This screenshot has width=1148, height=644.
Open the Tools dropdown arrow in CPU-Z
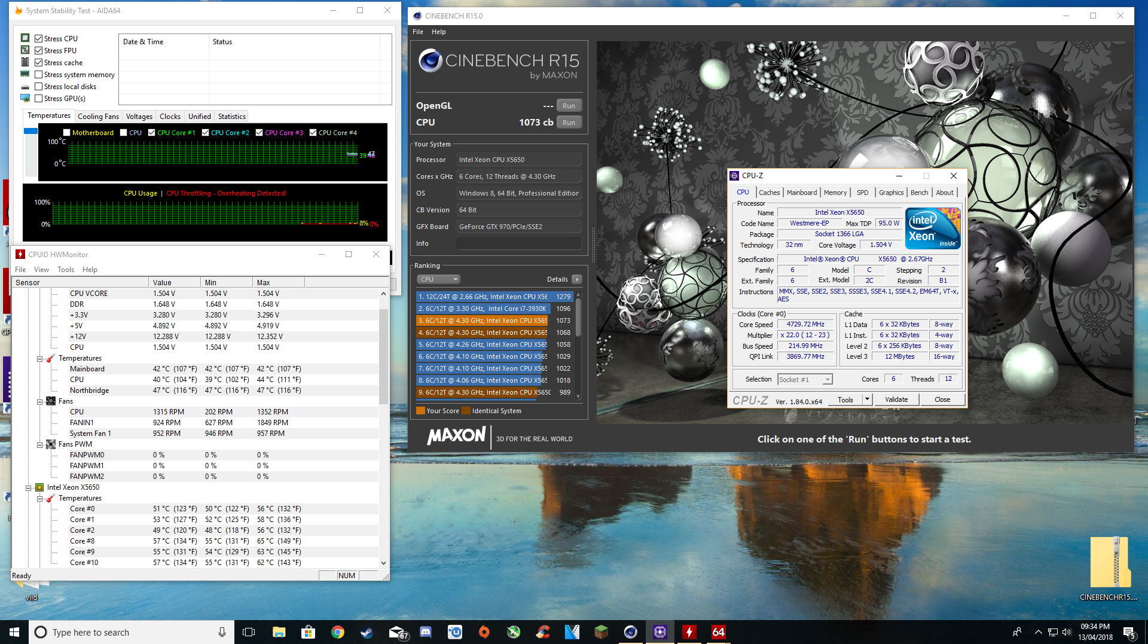[x=868, y=399]
